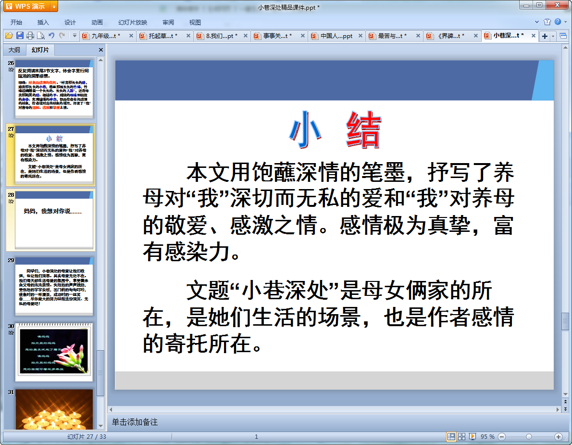Click the grayed Redo arrow

coord(62,36)
